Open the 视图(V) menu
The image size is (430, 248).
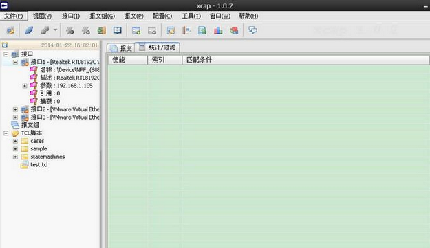pos(42,16)
